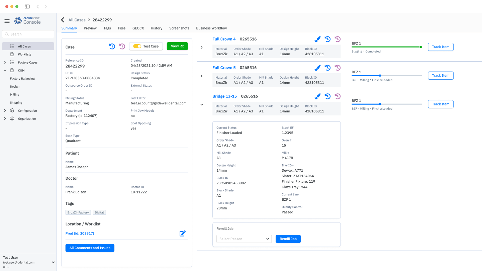Click the pink history icon in Case panel

[121, 46]
